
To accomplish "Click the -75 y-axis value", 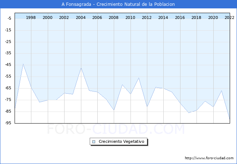I will (8, 99).
